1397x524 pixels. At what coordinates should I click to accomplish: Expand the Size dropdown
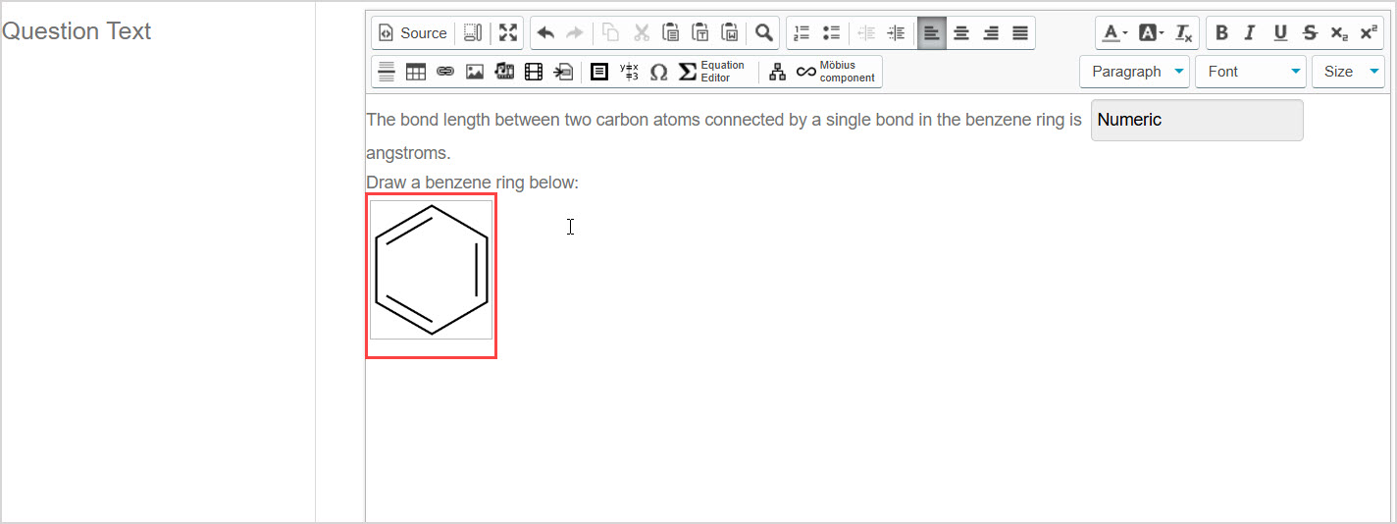click(1348, 72)
